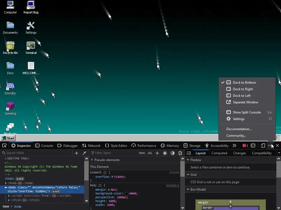This screenshot has width=281, height=210.
Task: Launch the Terminal desktop icon
Action: click(31, 48)
